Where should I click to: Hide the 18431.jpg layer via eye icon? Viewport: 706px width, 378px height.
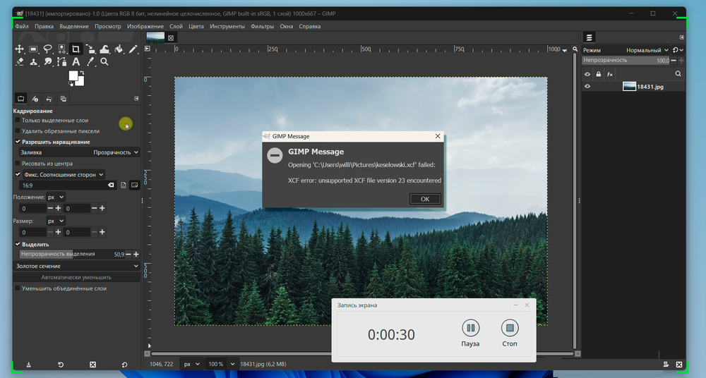coord(587,87)
